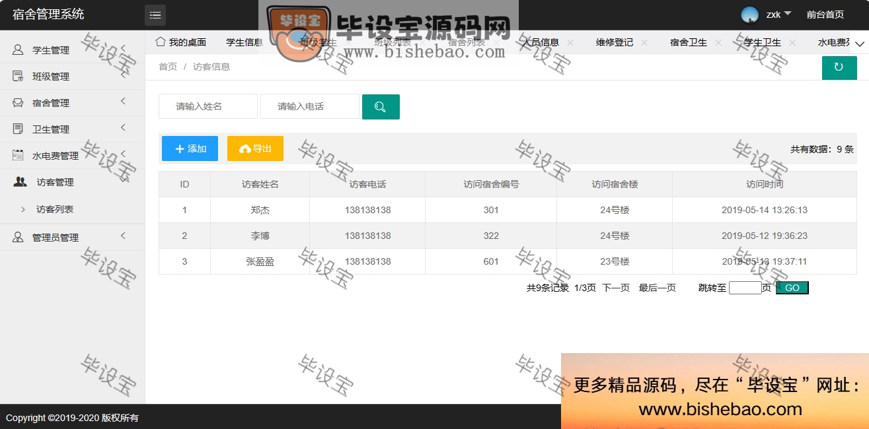Click 24号楼 in 郑杰's row

(615, 210)
